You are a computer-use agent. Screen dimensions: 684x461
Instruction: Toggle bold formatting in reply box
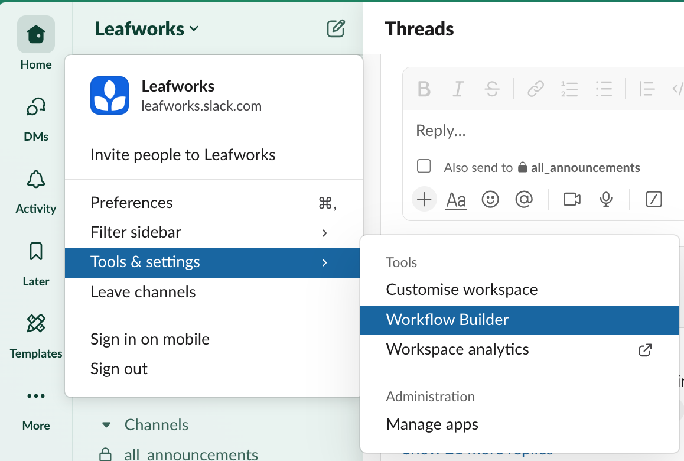click(x=424, y=89)
